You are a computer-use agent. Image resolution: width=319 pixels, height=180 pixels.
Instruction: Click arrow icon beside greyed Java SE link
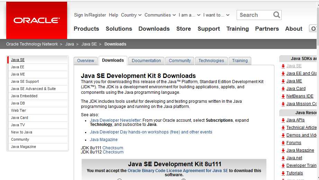point(283,66)
